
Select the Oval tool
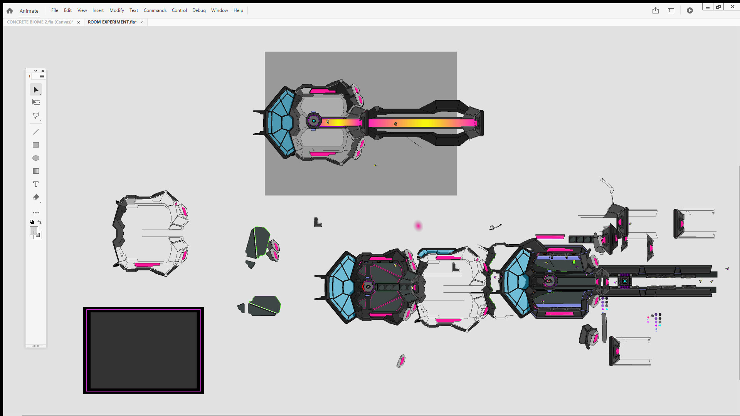tap(36, 158)
